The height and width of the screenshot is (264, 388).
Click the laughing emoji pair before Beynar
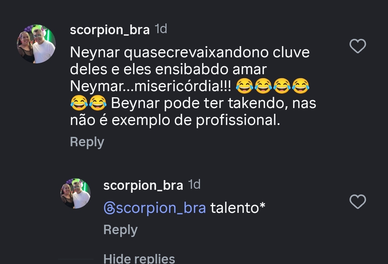(x=88, y=104)
